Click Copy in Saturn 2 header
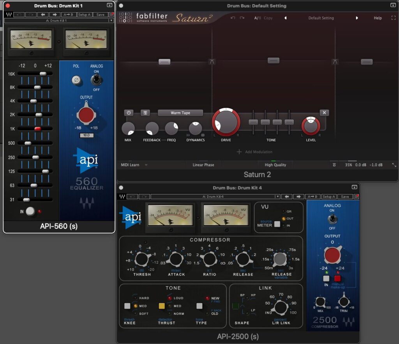Screen dimensions: 399x344 tap(268, 18)
